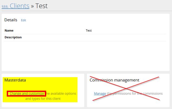Screen dimensions: 172x109
Task: Click the Test breadcrumb title
Action: [41, 6]
